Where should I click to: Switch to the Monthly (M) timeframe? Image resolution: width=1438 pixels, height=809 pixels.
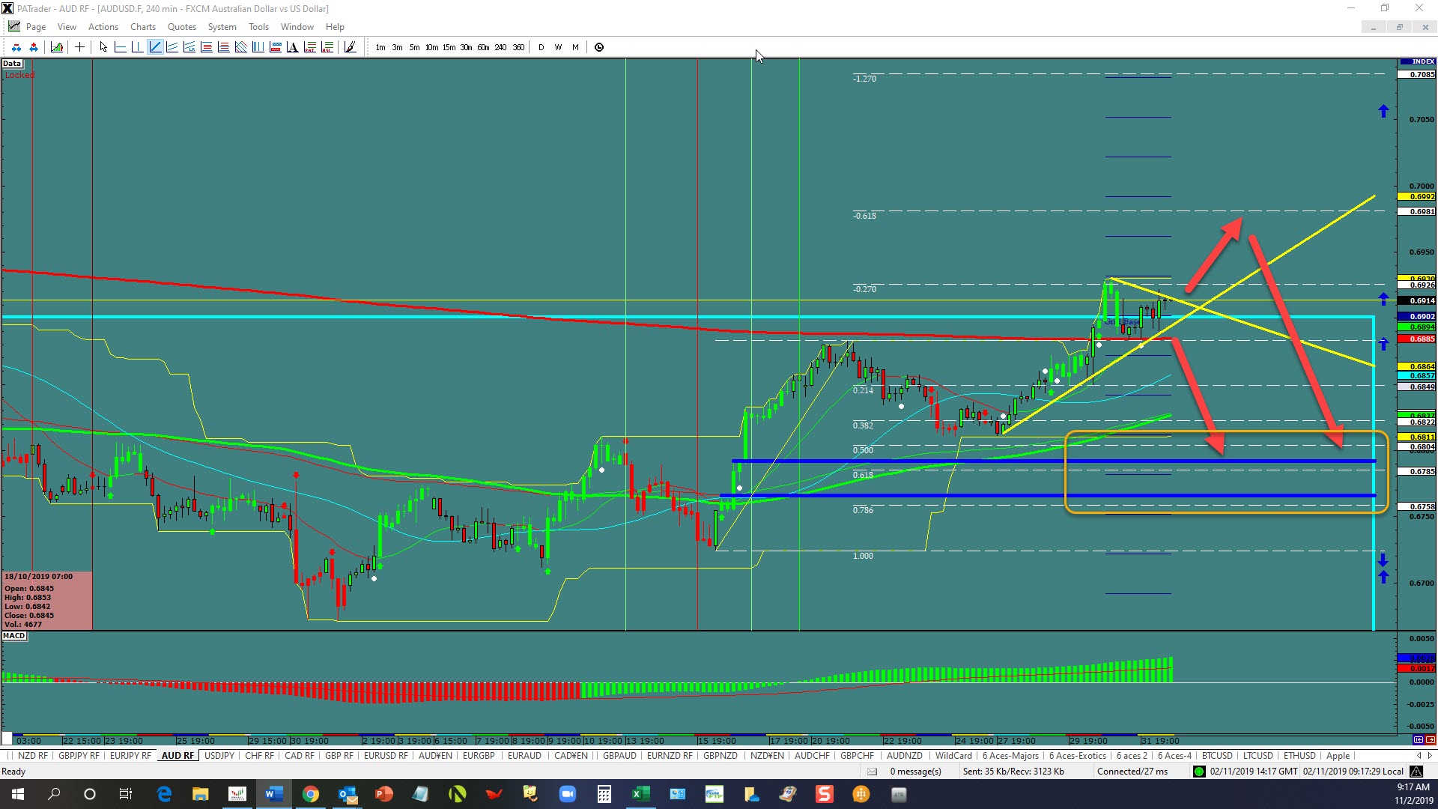pos(575,47)
